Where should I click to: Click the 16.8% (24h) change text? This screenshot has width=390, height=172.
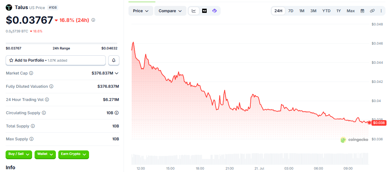pos(74,20)
